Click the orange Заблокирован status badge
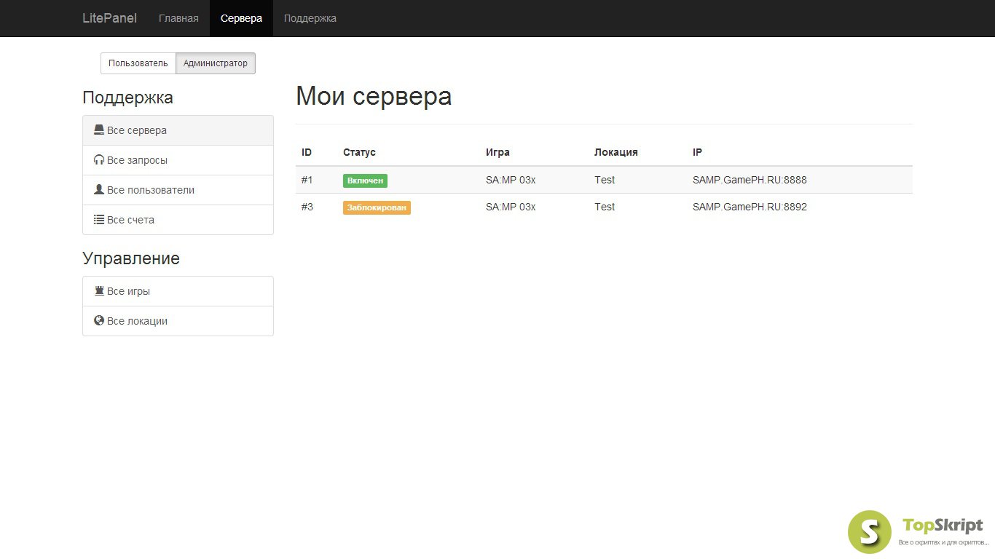 pos(377,207)
